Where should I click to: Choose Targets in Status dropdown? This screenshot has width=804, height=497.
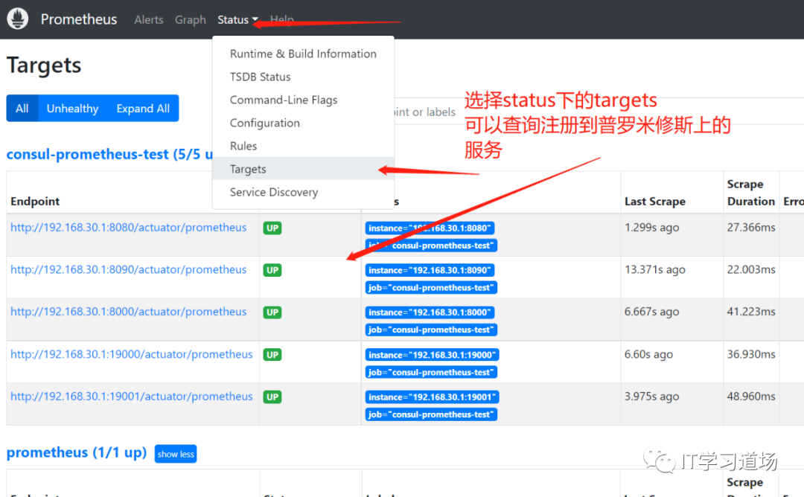coord(303,169)
